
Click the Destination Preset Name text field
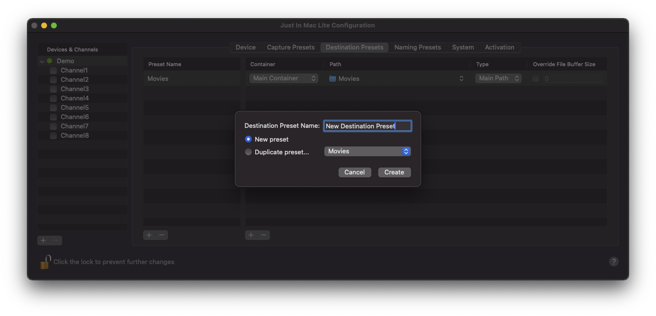[367, 126]
